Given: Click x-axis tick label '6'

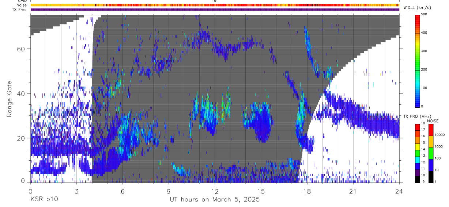Looking at the screenshot, I should (122, 191).
